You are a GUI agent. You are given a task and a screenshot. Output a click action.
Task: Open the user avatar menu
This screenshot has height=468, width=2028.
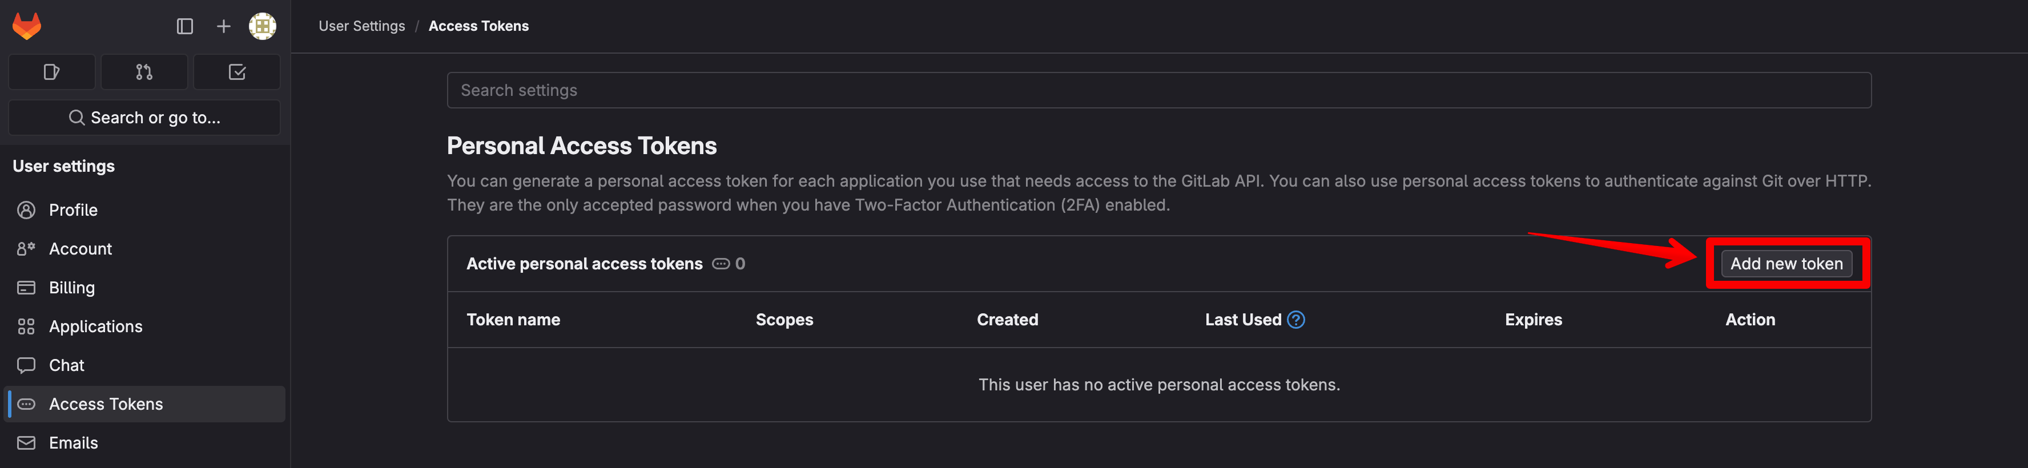pyautogui.click(x=262, y=27)
